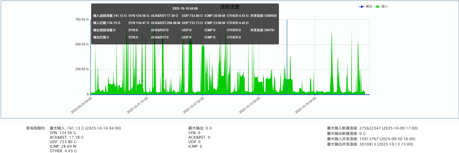The width and height of the screenshot is (459, 153).
Task: Click the tooltip timestamp 2025-10-16 04:00
Action: pos(185,9)
